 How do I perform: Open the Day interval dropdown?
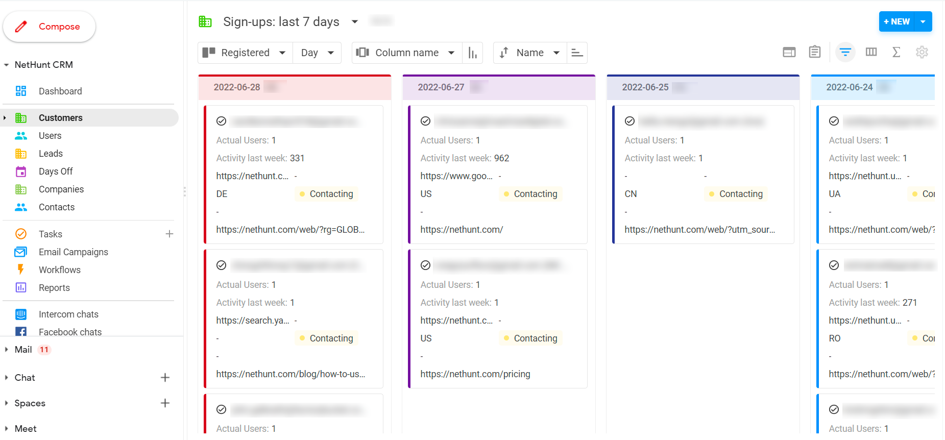pyautogui.click(x=317, y=53)
